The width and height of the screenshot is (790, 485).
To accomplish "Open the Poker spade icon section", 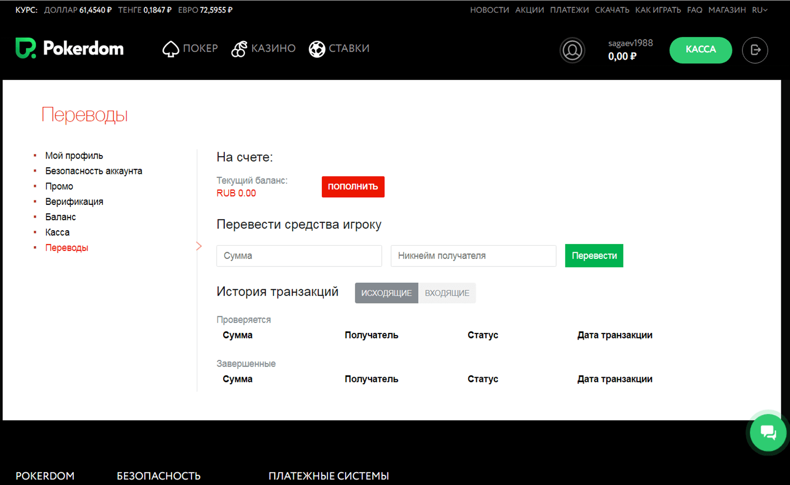I will (170, 49).
